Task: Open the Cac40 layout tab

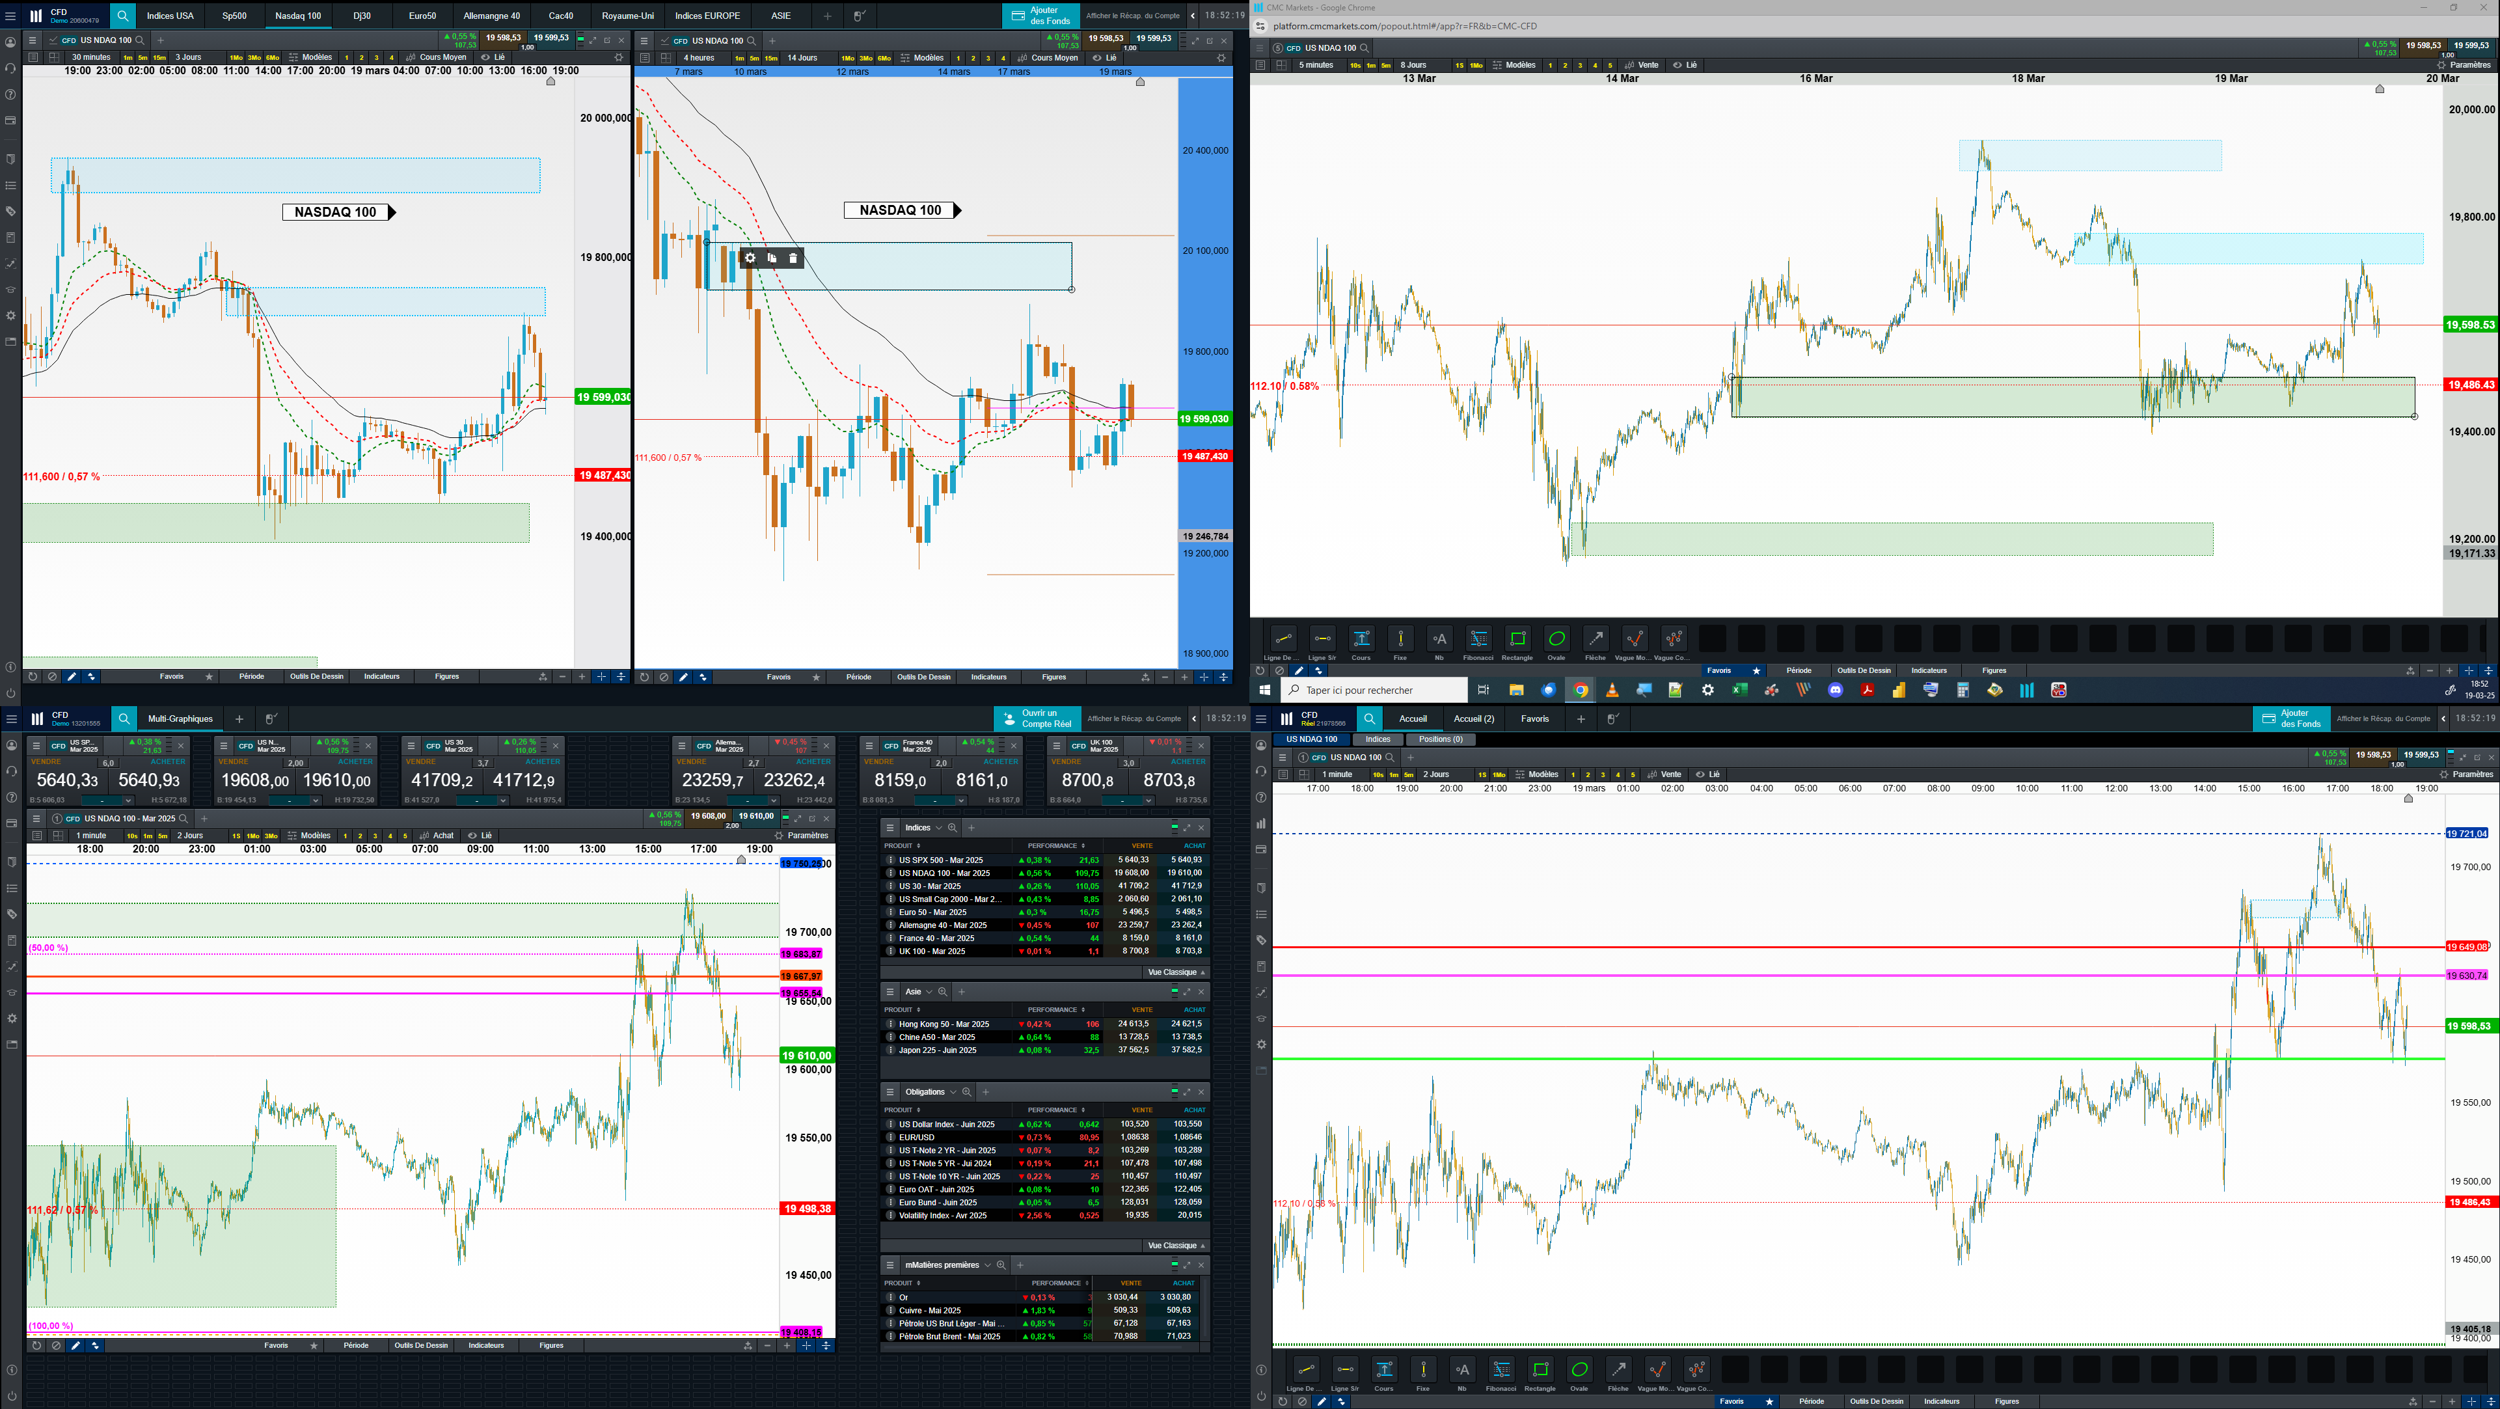Action: pyautogui.click(x=561, y=16)
